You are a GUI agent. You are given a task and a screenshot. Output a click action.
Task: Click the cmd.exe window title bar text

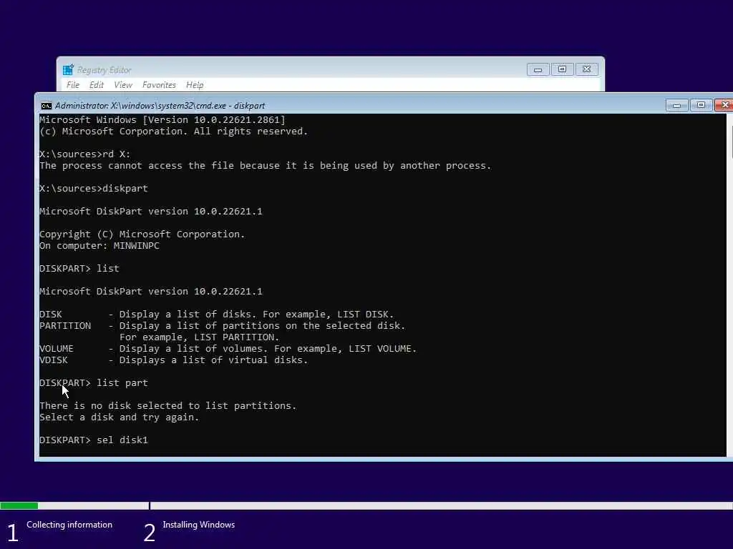click(x=160, y=106)
